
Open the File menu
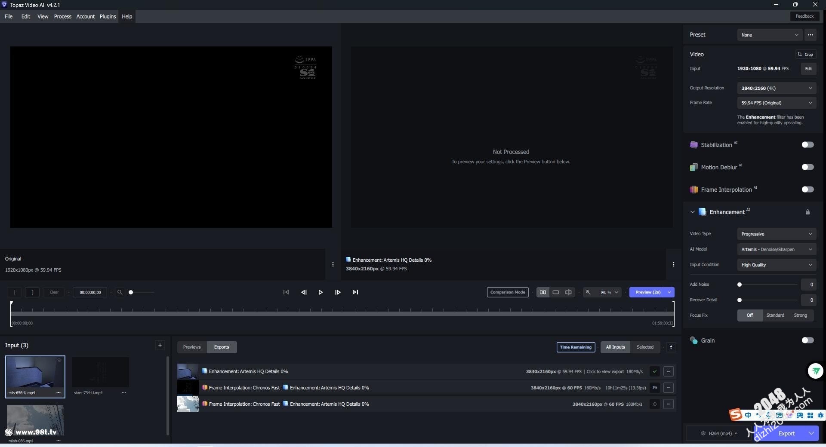point(9,17)
